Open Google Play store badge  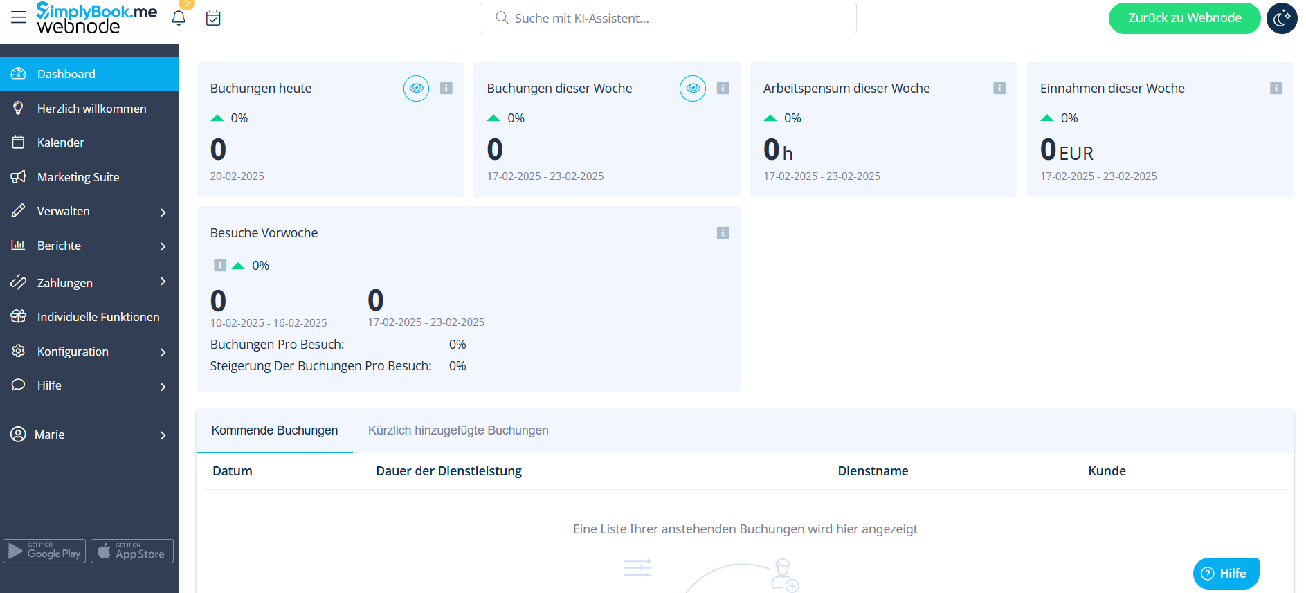[x=45, y=551]
